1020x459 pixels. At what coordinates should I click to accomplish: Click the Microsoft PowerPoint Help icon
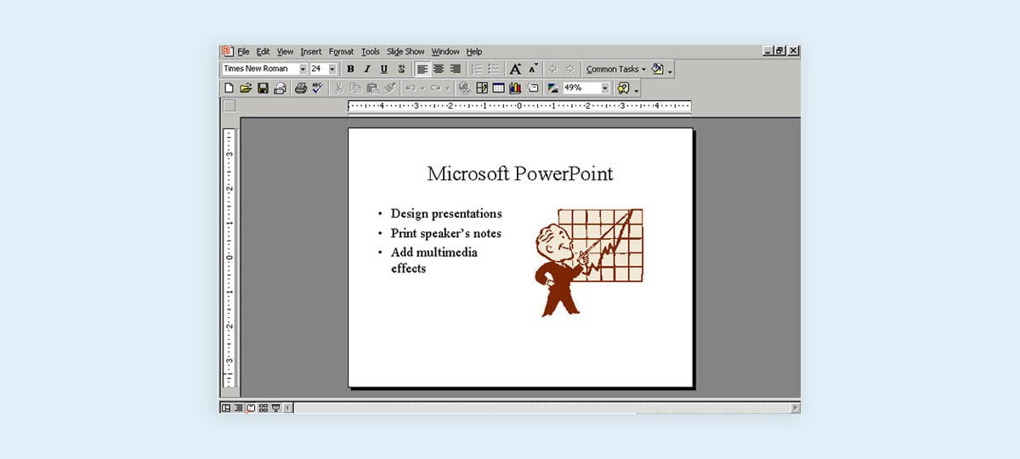pos(623,88)
